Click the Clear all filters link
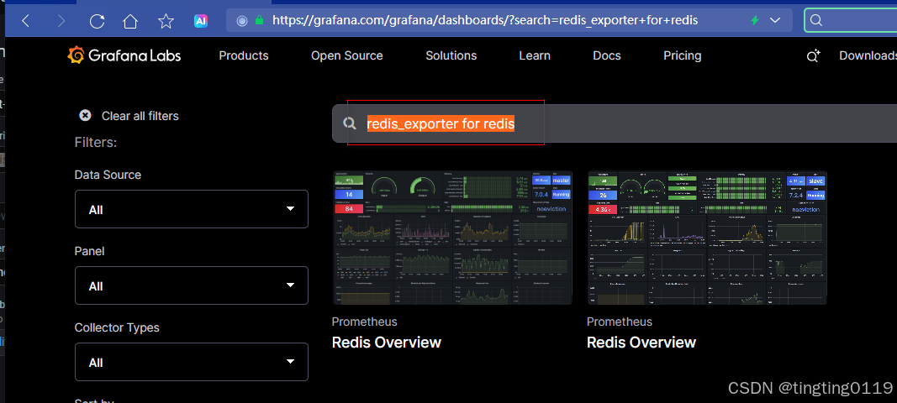Viewport: 897px width, 403px height. point(140,116)
